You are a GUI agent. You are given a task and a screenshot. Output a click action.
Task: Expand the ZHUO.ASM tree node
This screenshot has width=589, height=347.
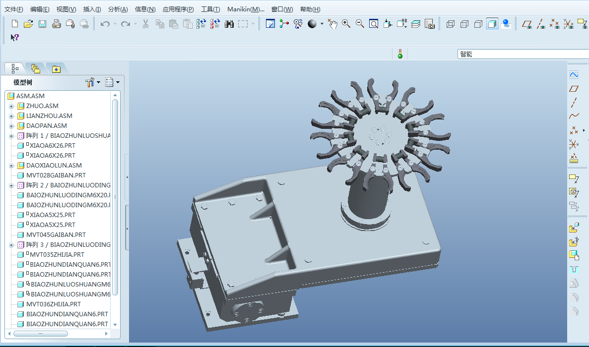[11, 106]
